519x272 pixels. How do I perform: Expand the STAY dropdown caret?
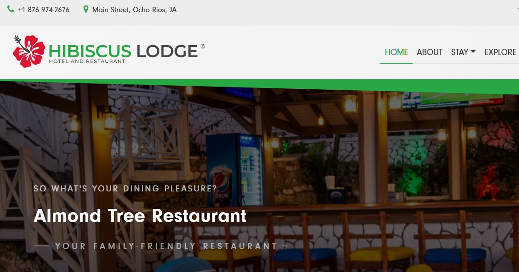473,52
